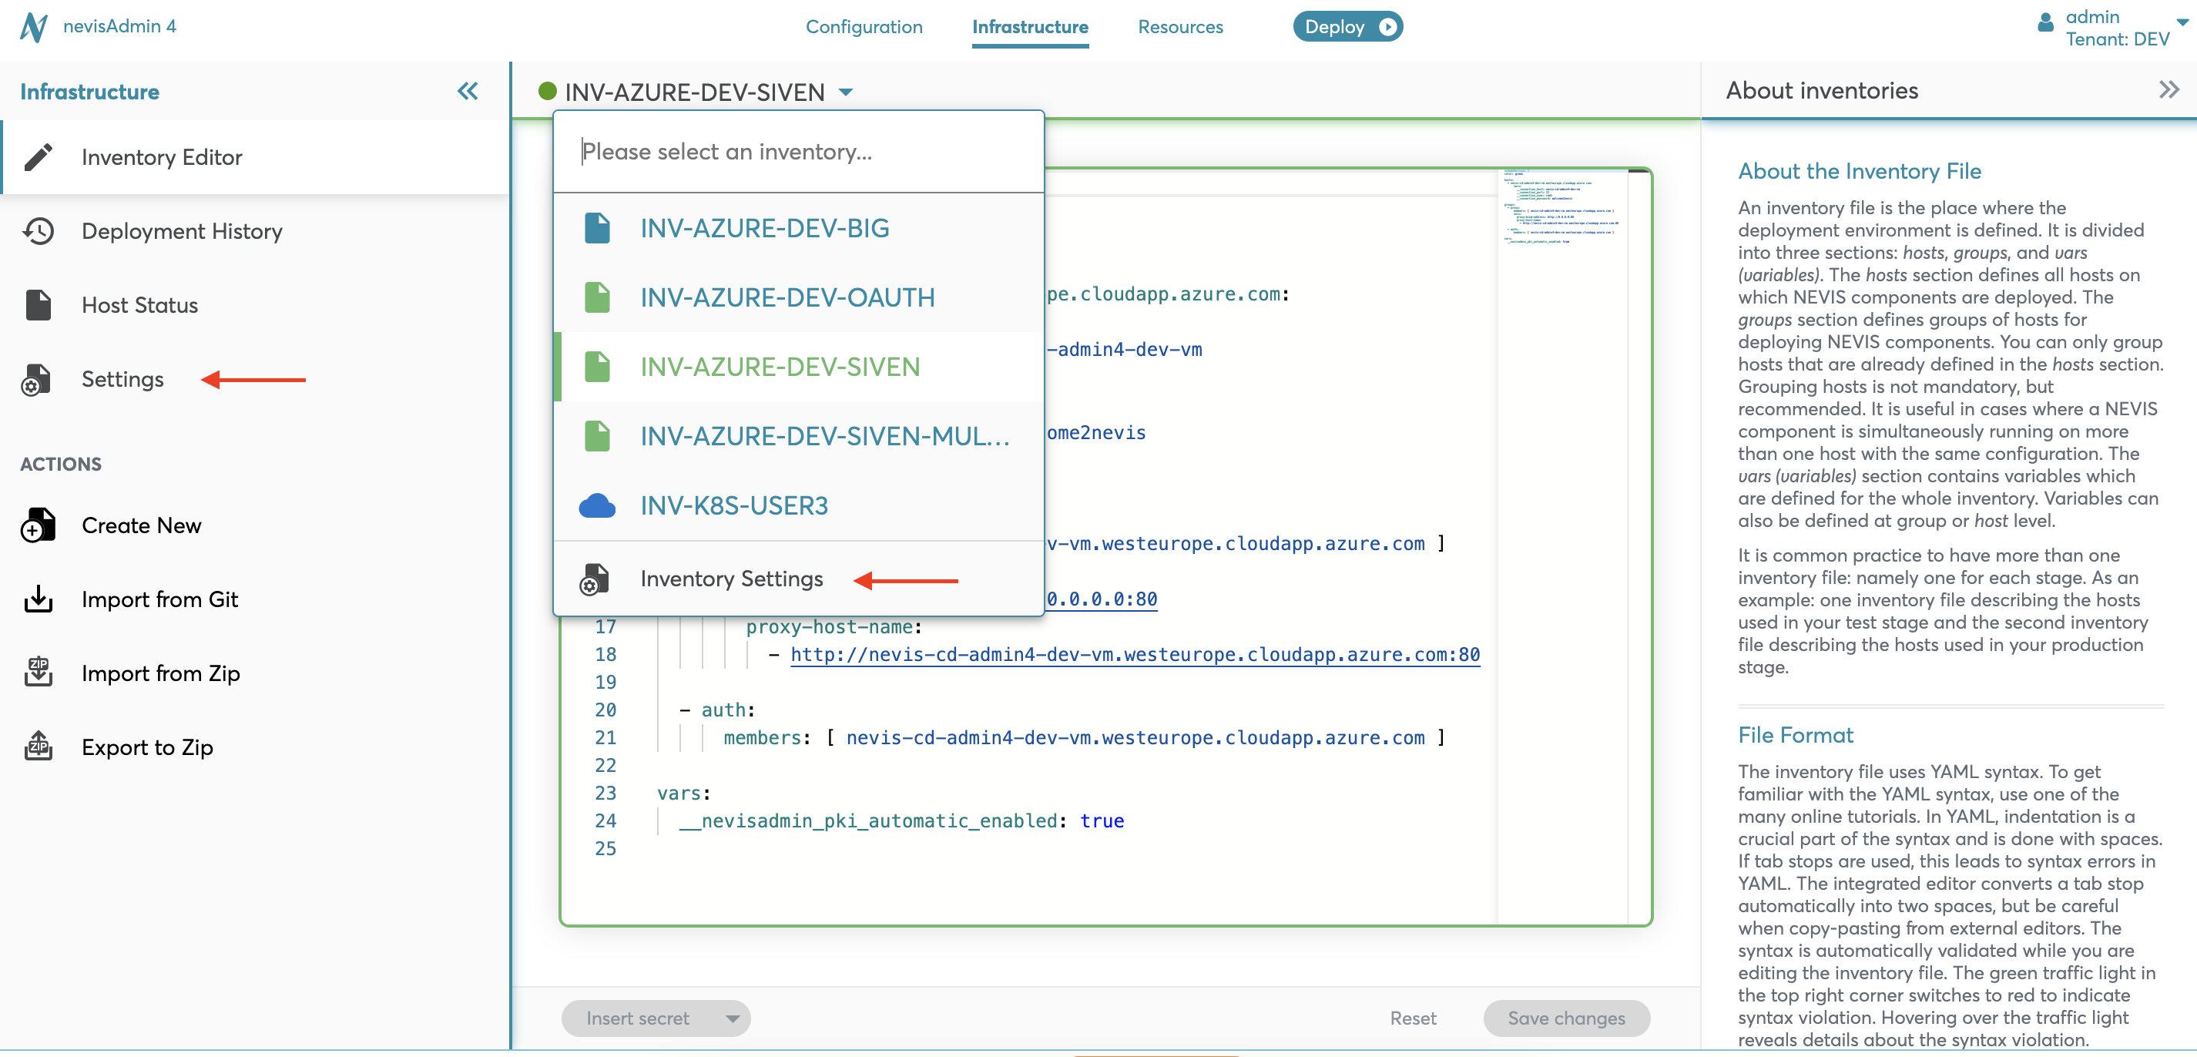The width and height of the screenshot is (2197, 1057).
Task: Click the 'auth:' group on line 20
Action: [x=727, y=710]
